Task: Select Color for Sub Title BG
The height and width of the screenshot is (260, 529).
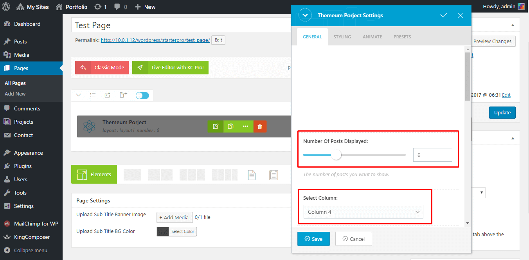Action: point(176,231)
